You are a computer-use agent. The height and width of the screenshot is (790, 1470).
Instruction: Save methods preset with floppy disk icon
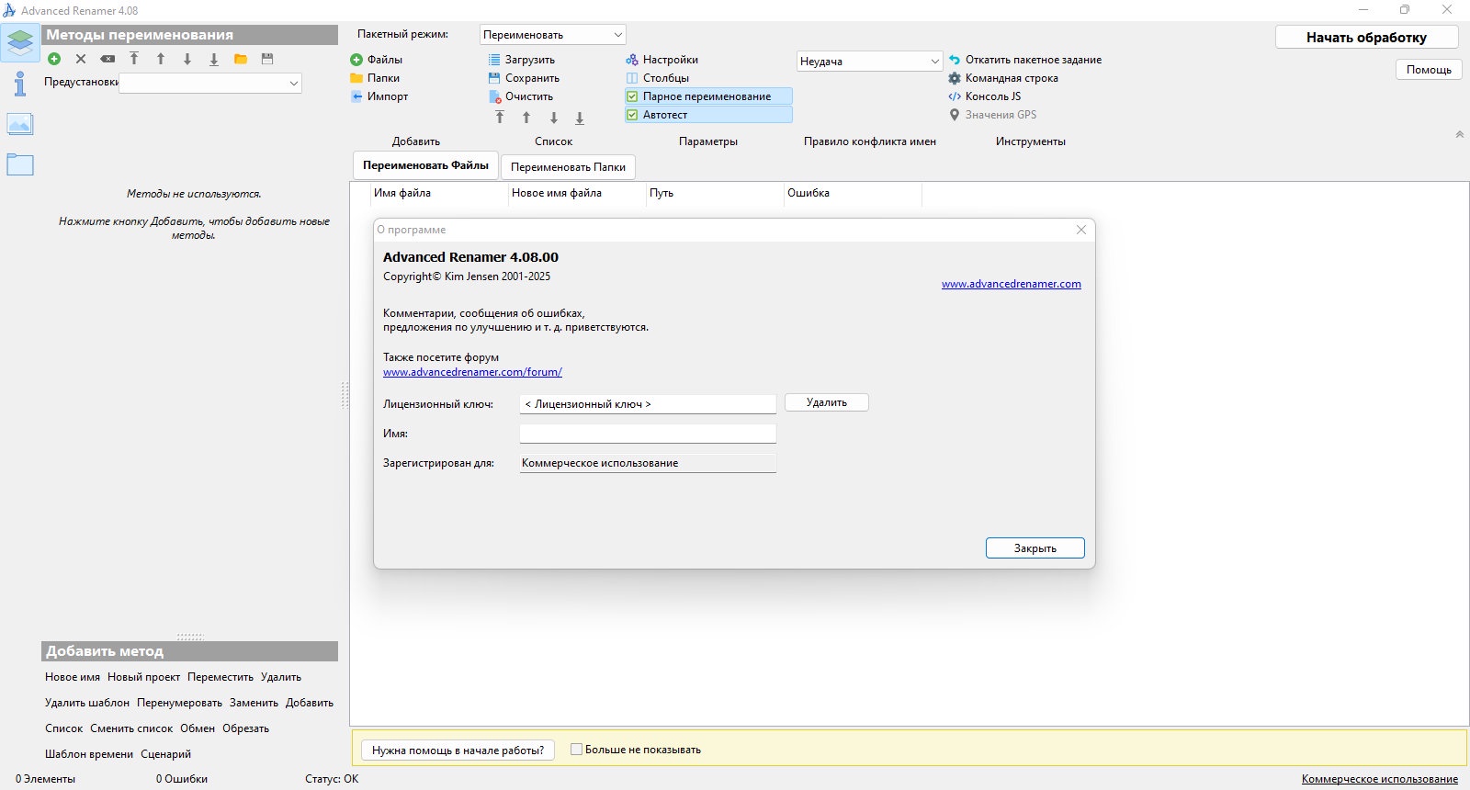[267, 59]
